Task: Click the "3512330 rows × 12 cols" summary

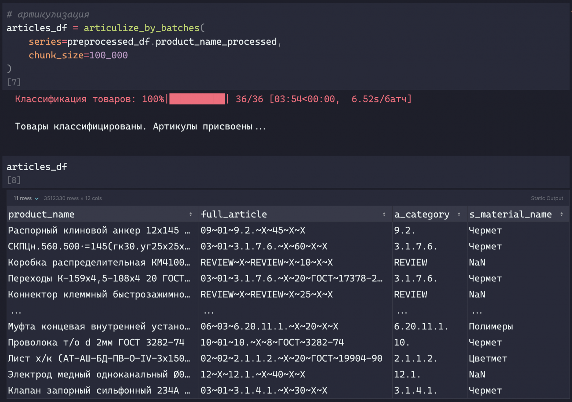Action: (x=73, y=198)
